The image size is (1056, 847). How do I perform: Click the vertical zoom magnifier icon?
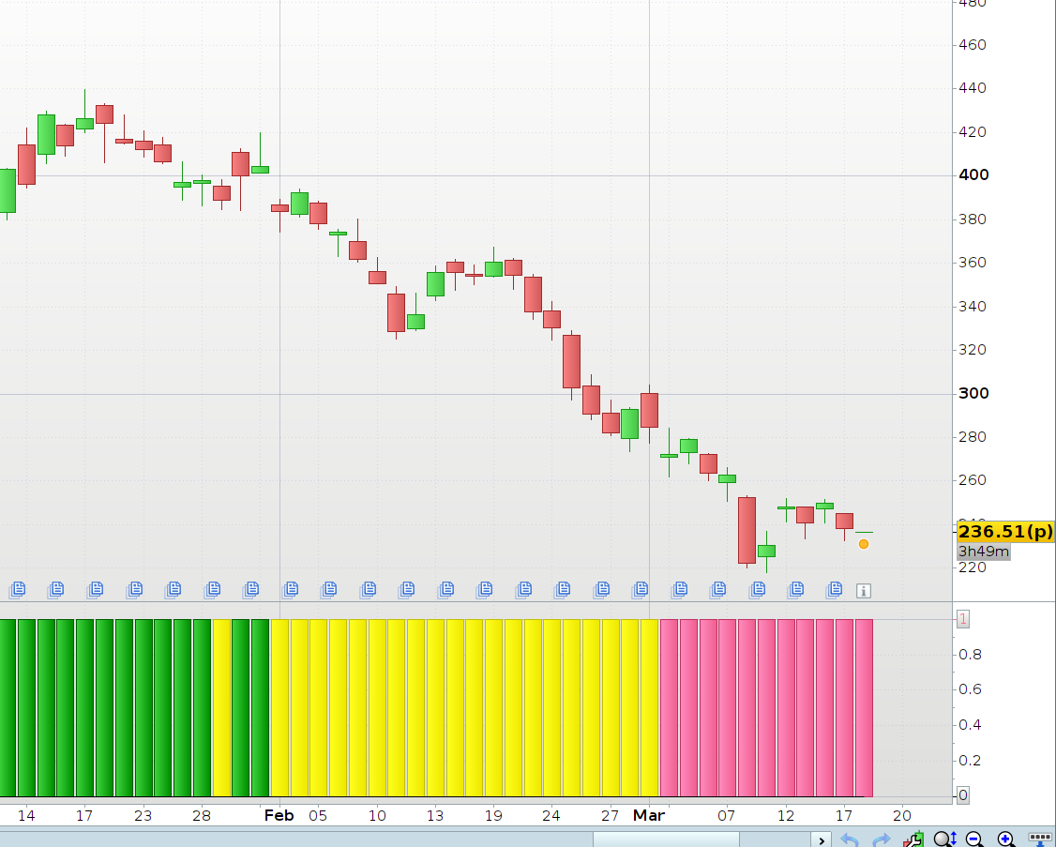click(945, 839)
